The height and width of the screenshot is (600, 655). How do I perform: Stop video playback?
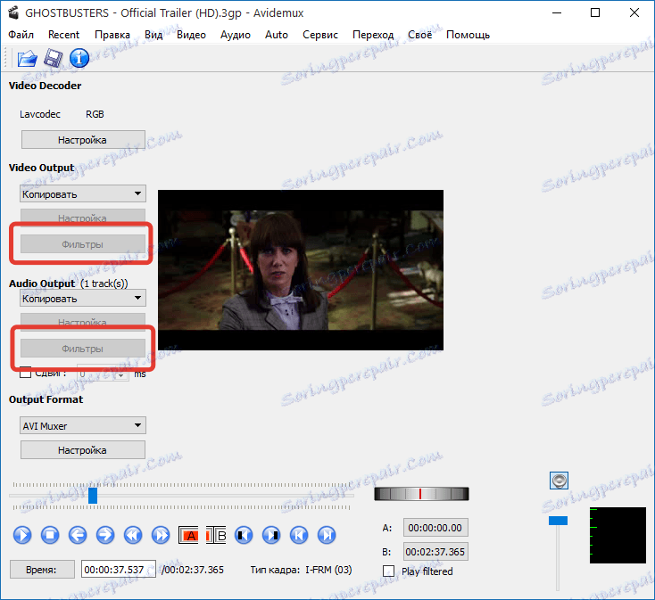click(x=50, y=535)
